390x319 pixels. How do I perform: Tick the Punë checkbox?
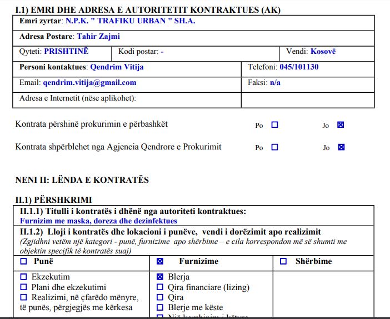(x=23, y=261)
